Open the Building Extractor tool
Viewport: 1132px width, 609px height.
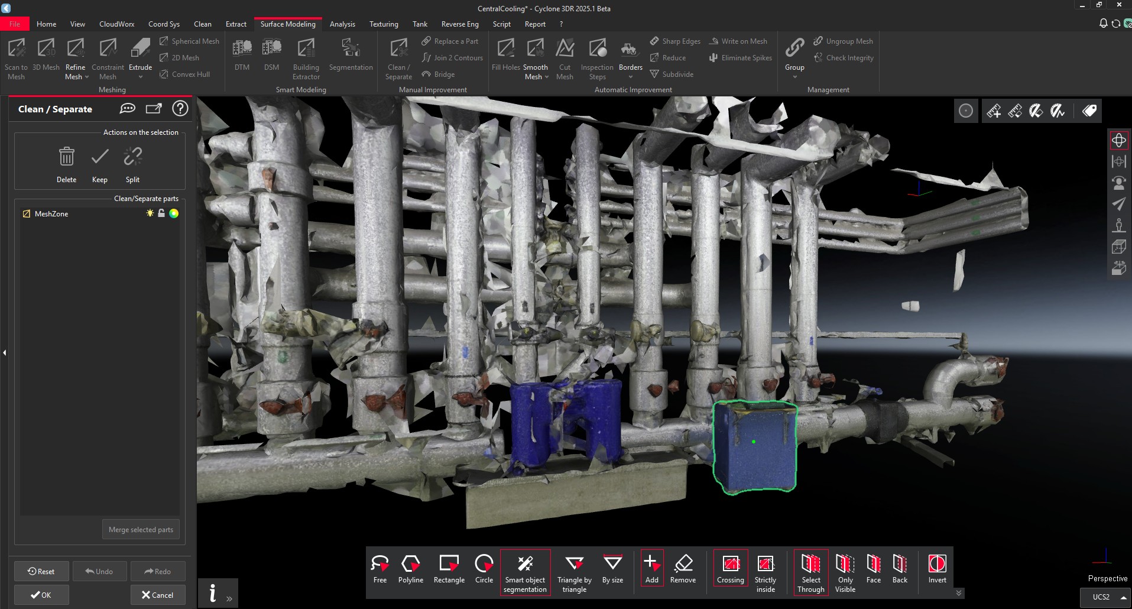[306, 57]
